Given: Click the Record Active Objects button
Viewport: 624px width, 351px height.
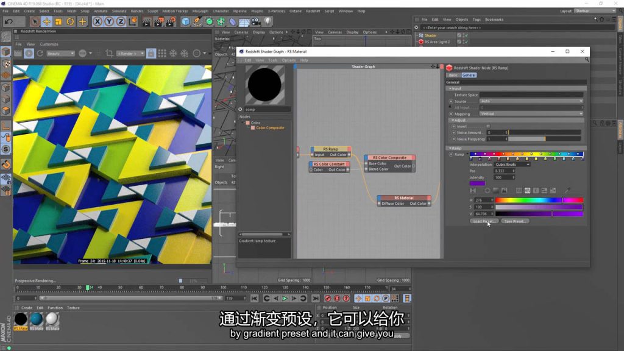Looking at the screenshot, I should pos(327,299).
